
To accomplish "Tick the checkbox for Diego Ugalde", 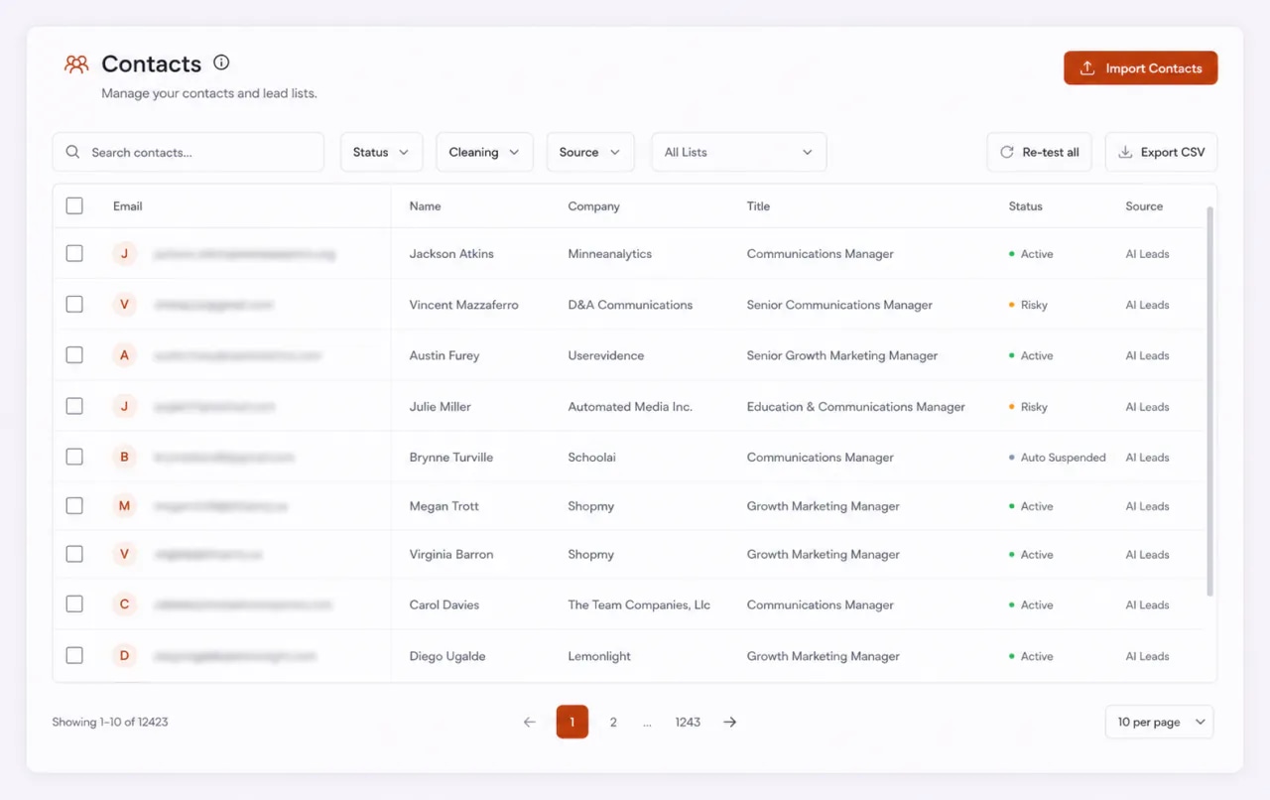I will point(74,655).
